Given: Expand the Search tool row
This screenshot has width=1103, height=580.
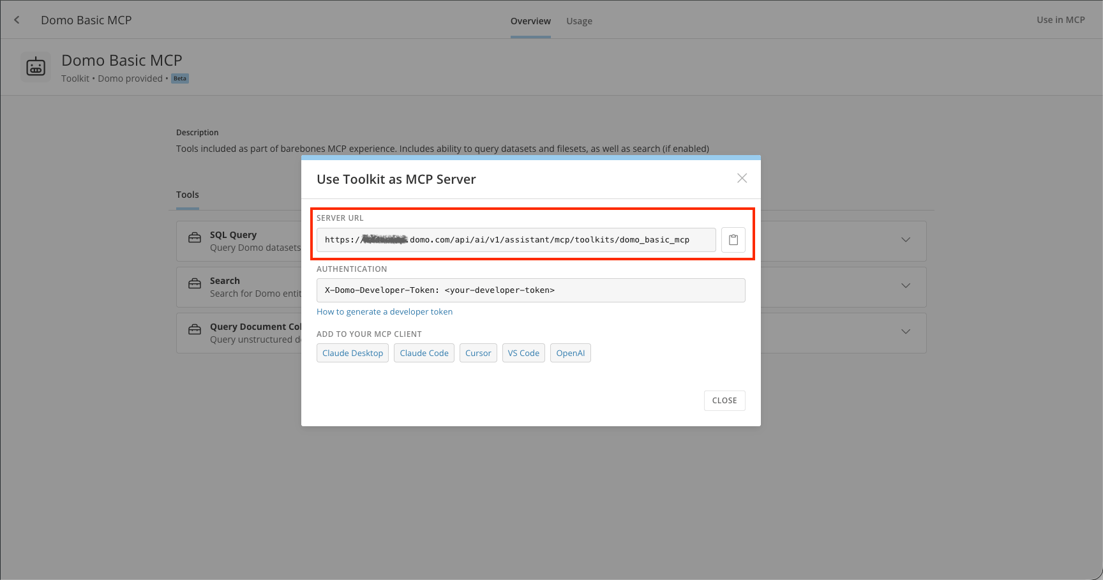Looking at the screenshot, I should (x=905, y=286).
